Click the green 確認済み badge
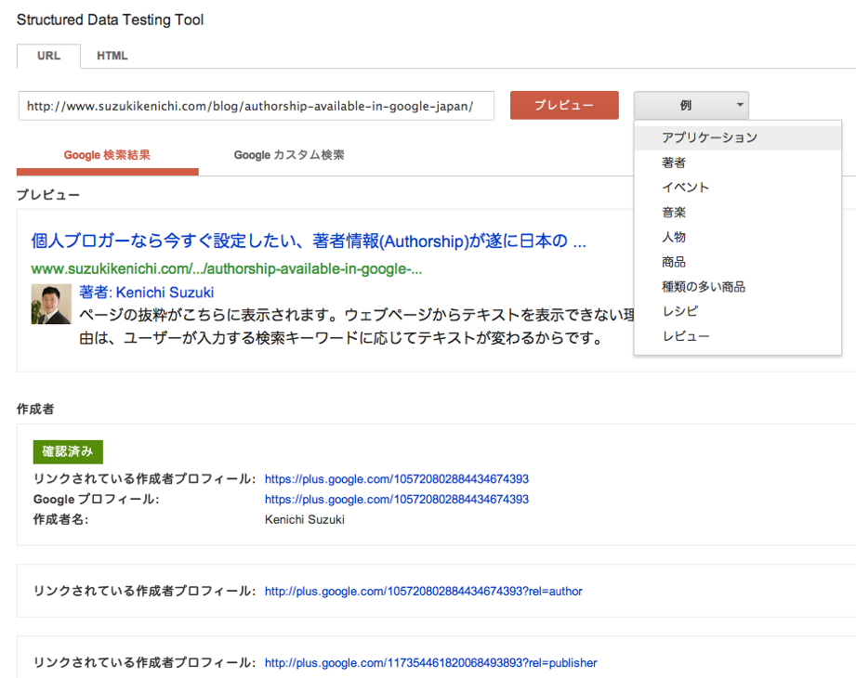Screen dimensions: 856x678 pyautogui.click(x=68, y=451)
